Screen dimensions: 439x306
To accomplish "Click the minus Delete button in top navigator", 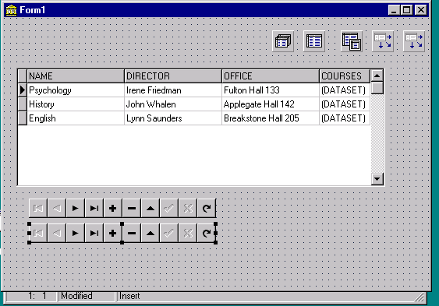I will click(x=132, y=208).
